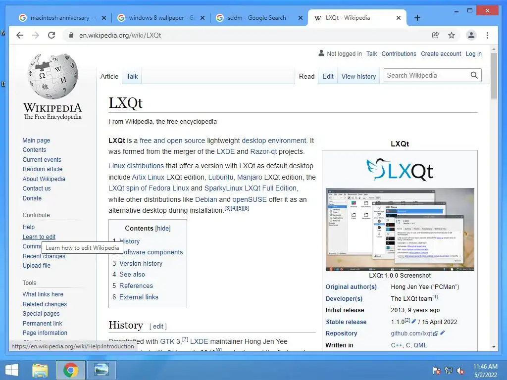
Task: Click the scrollbar down arrow
Action: pos(494,347)
